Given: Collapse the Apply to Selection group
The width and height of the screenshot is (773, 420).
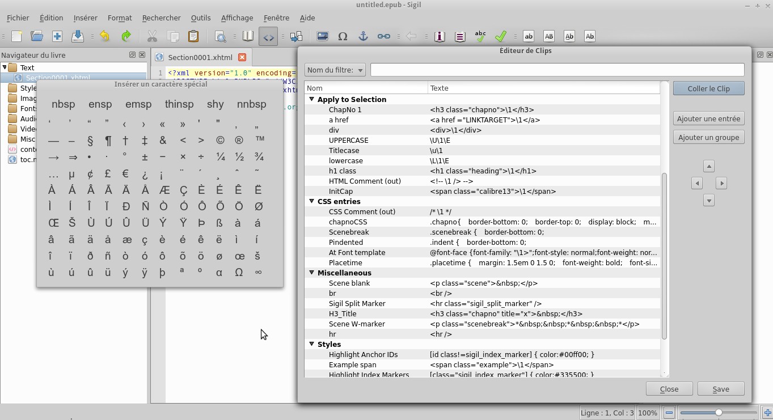Looking at the screenshot, I should coord(311,99).
